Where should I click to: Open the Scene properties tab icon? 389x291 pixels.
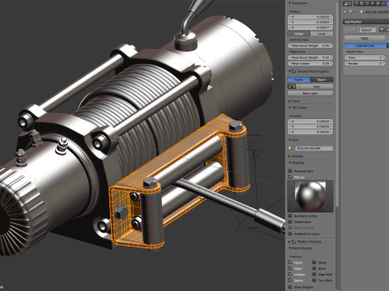point(367,3)
